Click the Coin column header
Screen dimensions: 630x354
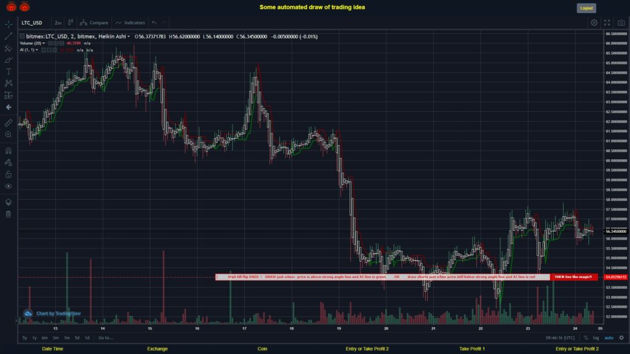[x=262, y=349]
